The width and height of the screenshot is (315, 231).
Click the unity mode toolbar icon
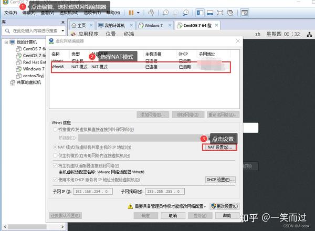pyautogui.click(x=230, y=13)
